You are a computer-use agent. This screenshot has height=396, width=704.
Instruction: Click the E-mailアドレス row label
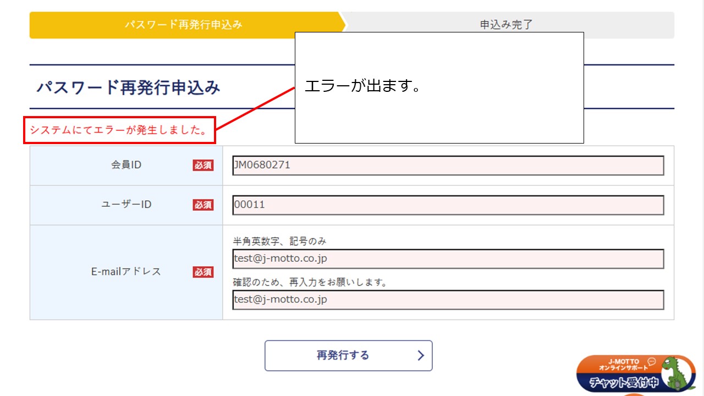point(126,272)
